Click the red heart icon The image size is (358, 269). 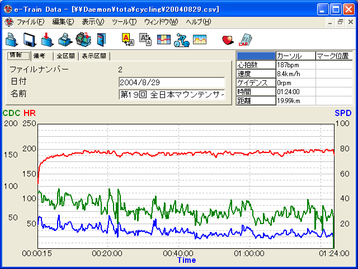click(x=227, y=39)
